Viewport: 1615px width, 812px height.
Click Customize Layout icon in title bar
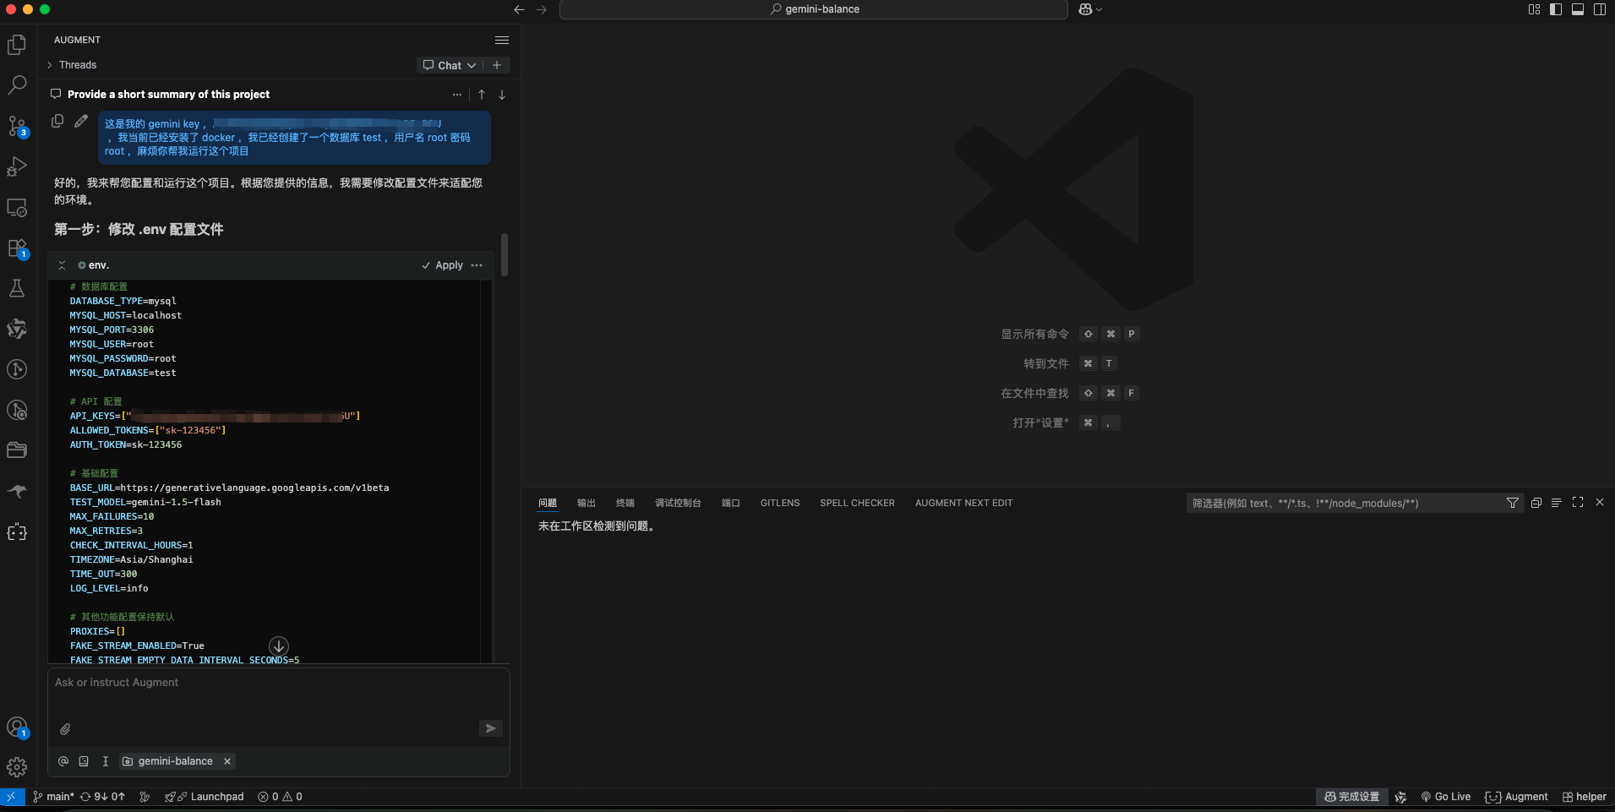pos(1535,9)
